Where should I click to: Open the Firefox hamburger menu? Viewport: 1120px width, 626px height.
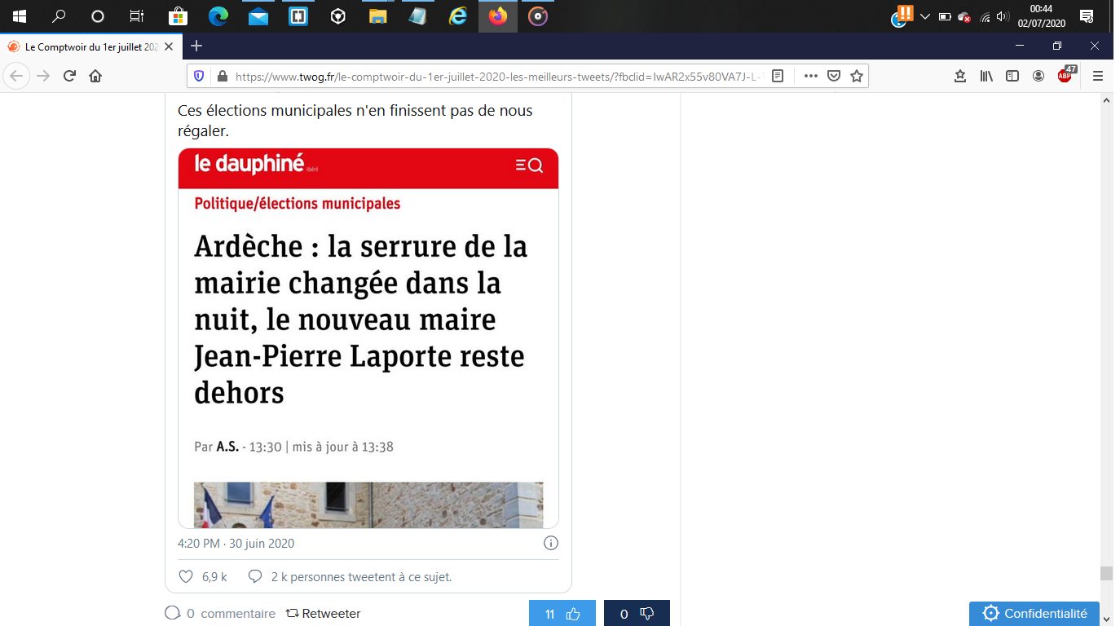[x=1097, y=76]
